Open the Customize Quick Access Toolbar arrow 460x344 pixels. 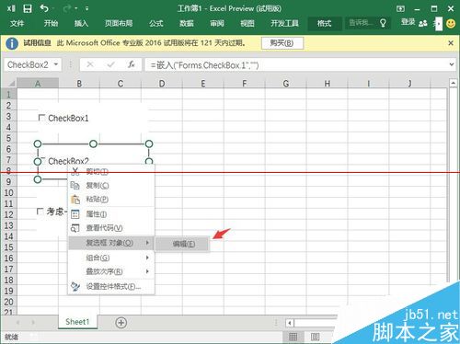click(x=87, y=9)
